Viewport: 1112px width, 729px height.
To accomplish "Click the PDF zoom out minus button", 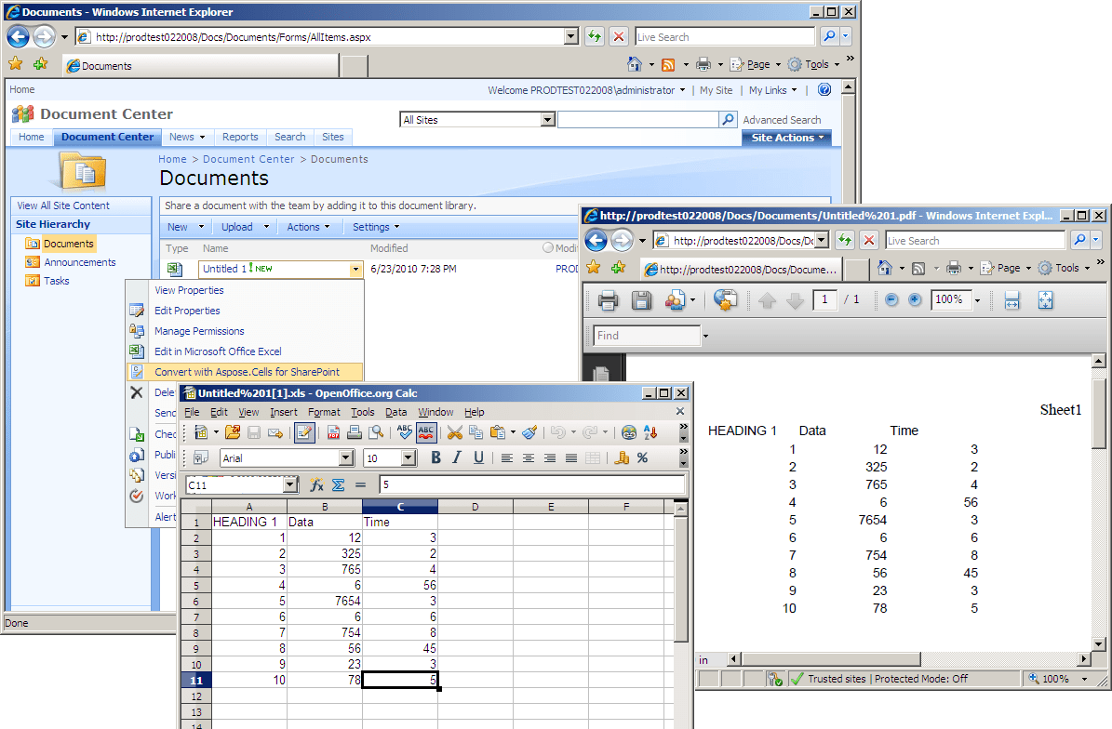I will coord(891,299).
